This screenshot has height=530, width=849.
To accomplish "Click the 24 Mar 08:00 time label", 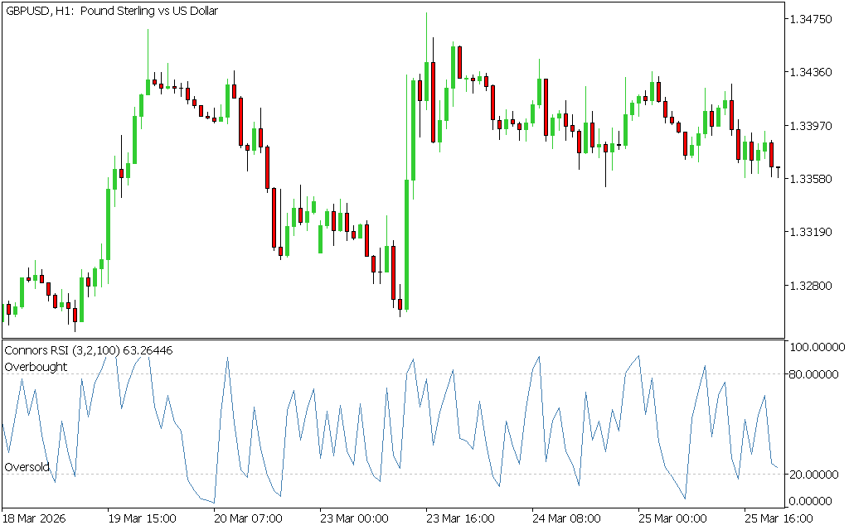I will (x=566, y=518).
